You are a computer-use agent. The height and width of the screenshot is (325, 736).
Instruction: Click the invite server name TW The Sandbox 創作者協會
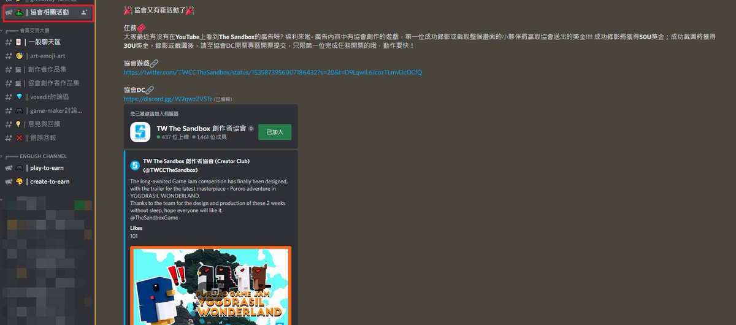coord(201,128)
